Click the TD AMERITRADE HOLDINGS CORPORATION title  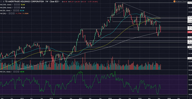click(x=25, y=2)
